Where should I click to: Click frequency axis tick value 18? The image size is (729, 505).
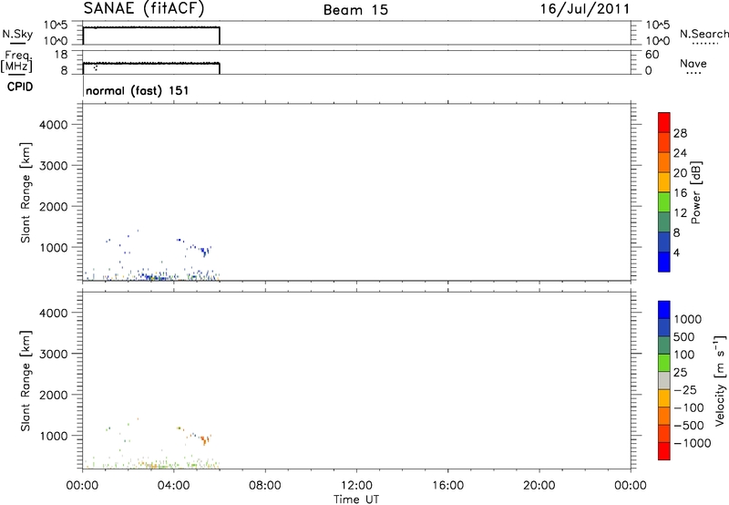click(61, 55)
